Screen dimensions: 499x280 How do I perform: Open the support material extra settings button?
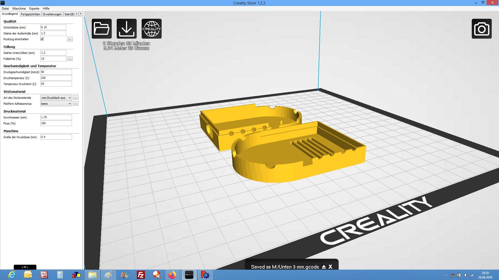(x=75, y=98)
